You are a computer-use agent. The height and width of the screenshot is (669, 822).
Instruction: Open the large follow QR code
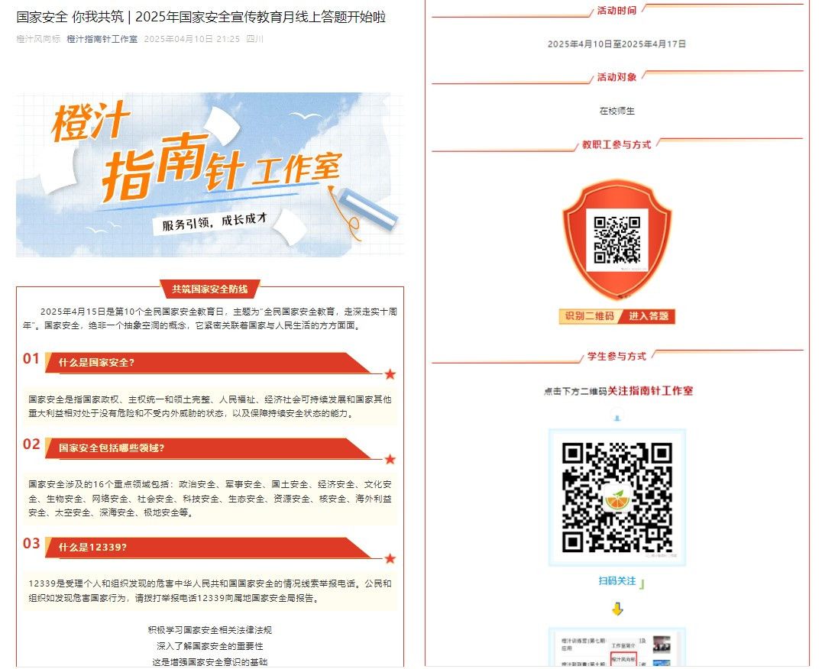[x=617, y=497]
